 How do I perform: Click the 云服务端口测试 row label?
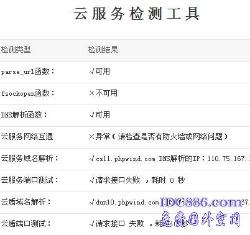tap(30, 180)
